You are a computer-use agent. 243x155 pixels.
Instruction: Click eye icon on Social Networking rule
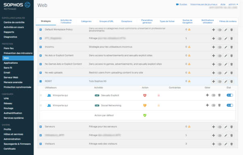213,105
